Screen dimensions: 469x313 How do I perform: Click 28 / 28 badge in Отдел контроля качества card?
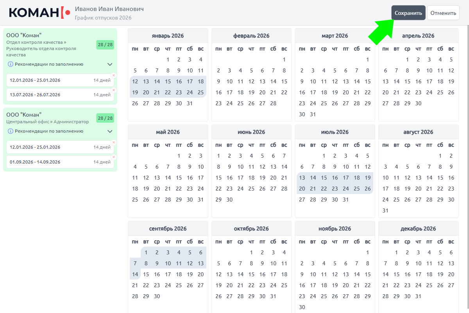pyautogui.click(x=105, y=45)
